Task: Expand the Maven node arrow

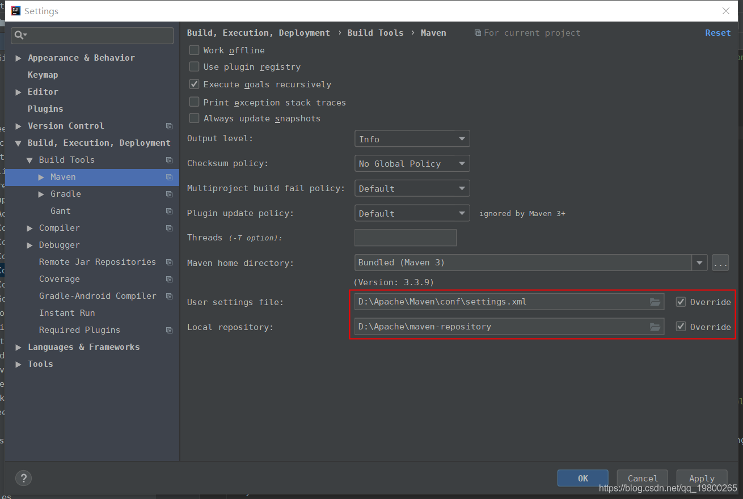Action: [41, 177]
